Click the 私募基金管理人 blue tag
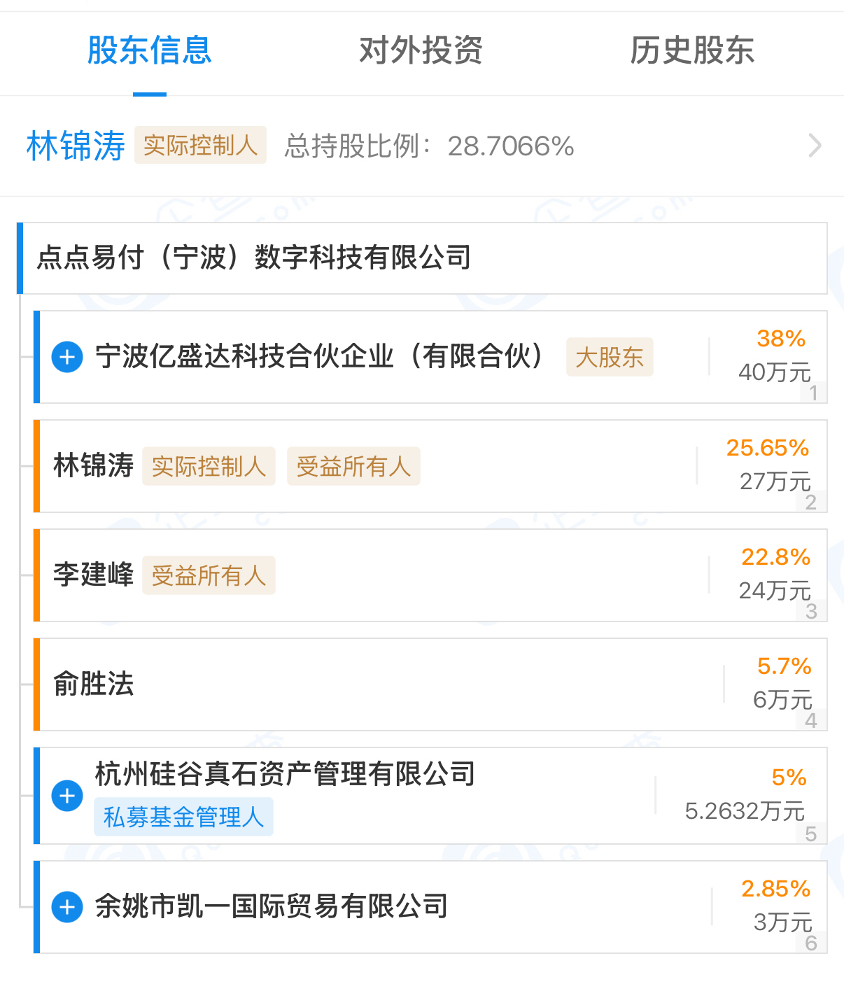This screenshot has height=991, width=844. click(183, 817)
